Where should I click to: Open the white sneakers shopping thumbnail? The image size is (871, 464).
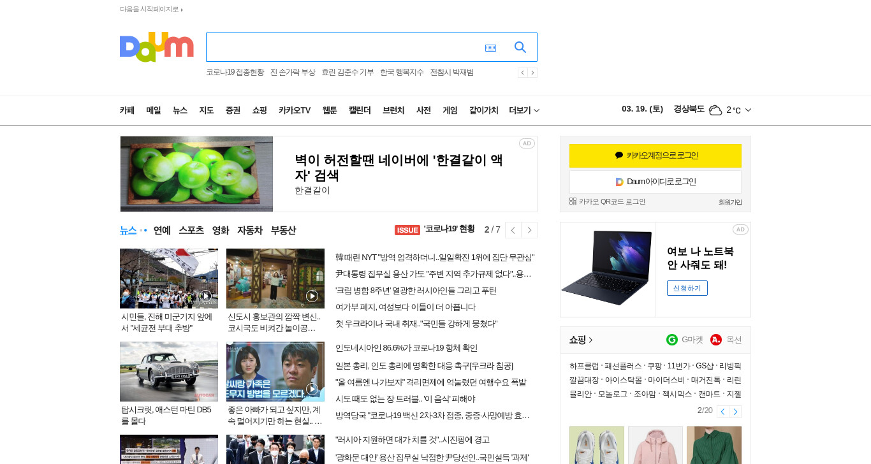tap(597, 445)
